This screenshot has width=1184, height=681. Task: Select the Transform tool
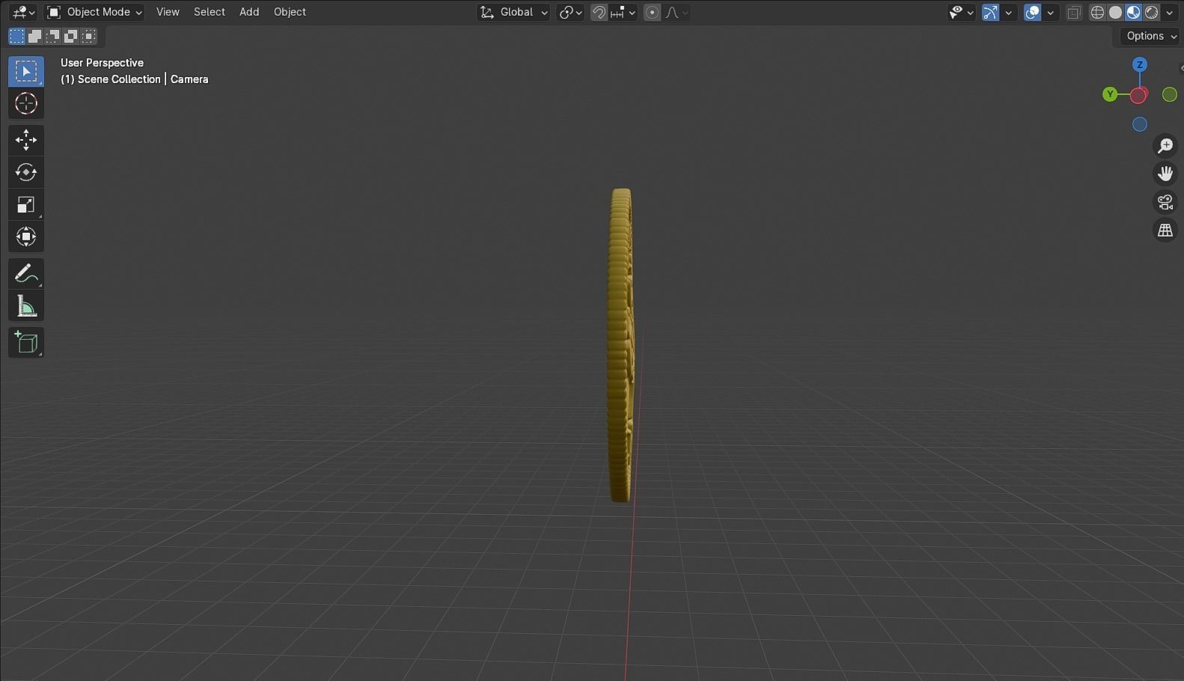tap(26, 237)
